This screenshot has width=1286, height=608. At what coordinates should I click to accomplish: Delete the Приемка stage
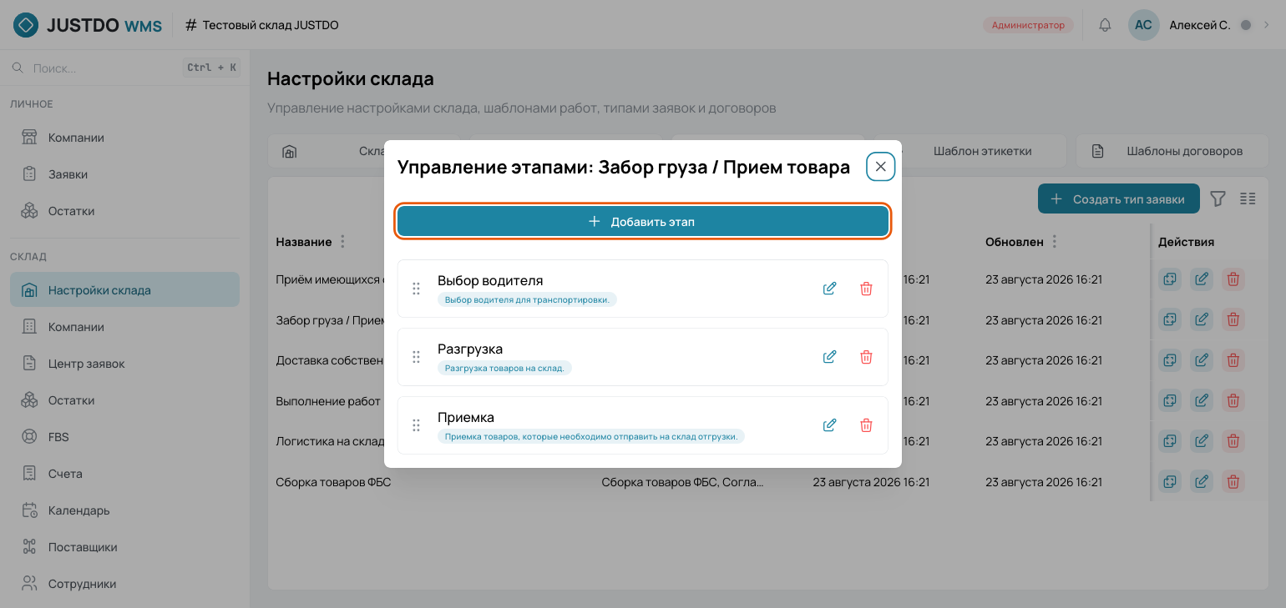866,425
